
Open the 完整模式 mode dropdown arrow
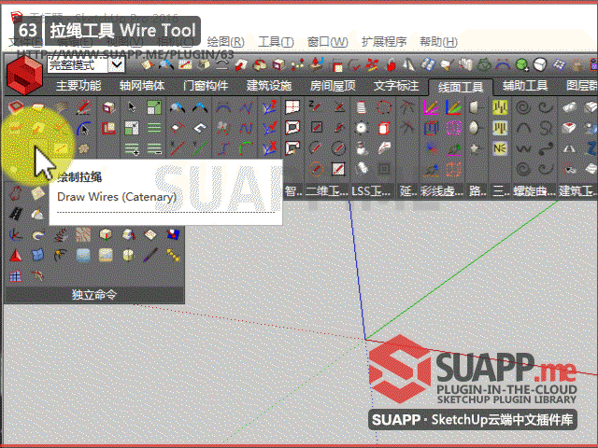(x=116, y=64)
